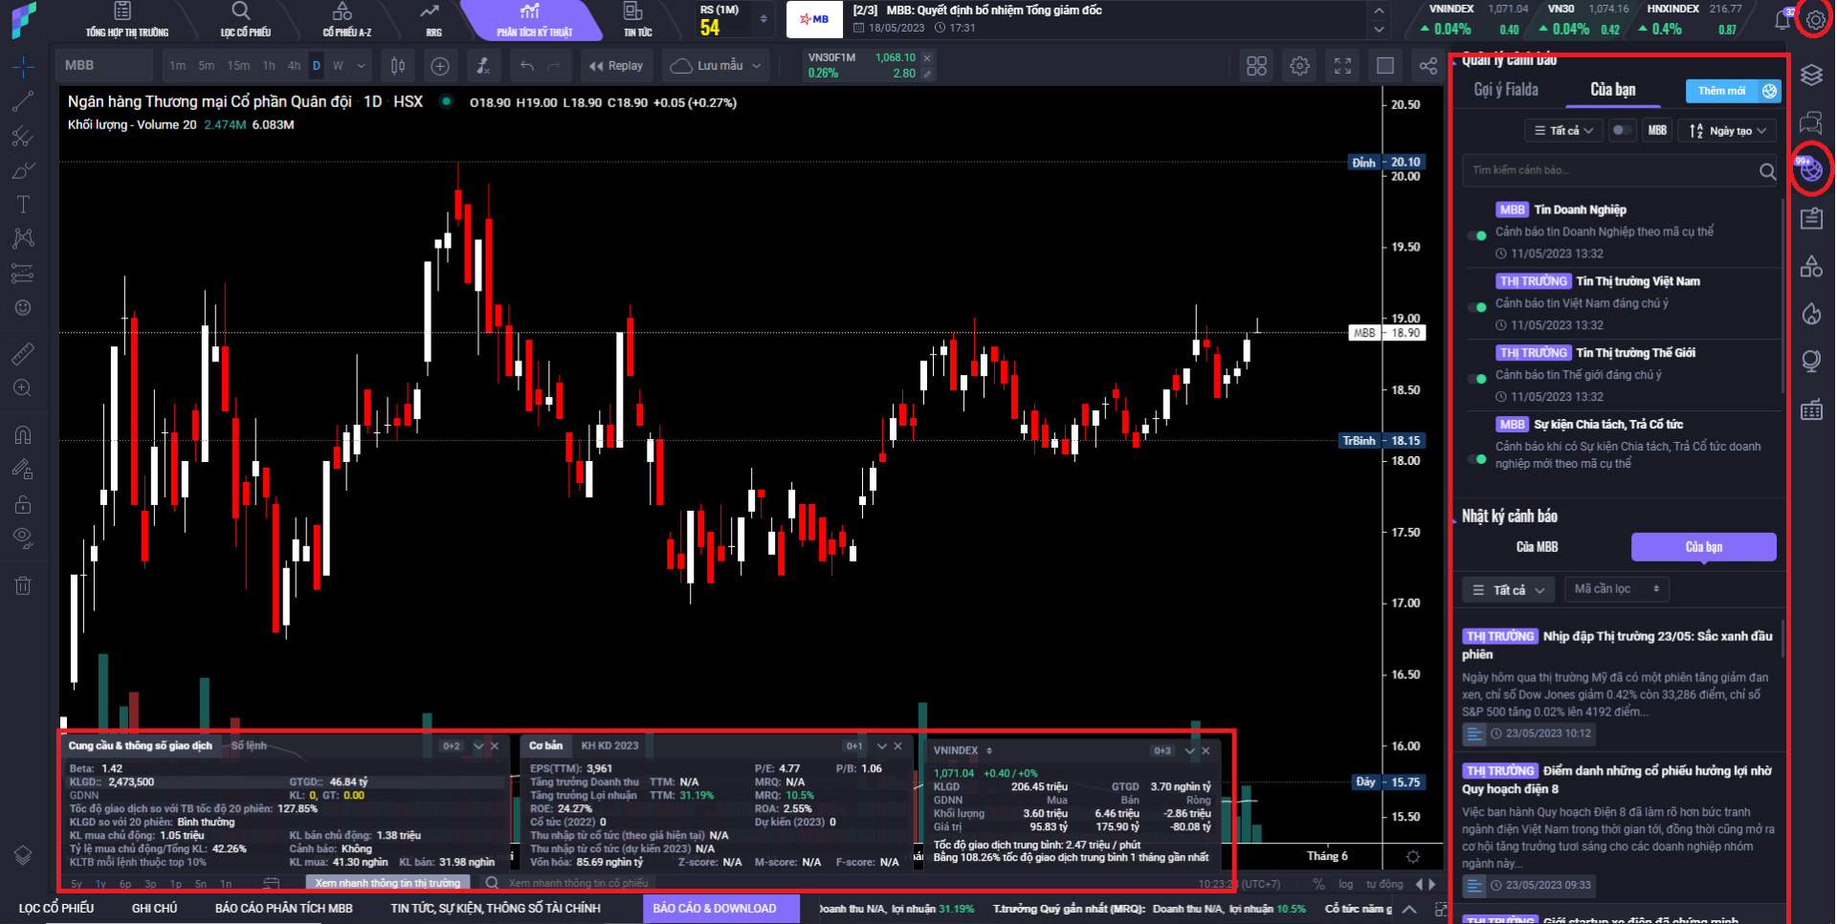Screen dimensions: 1837x924
Task: Open the Mã cần lọc filter dropdown
Action: click(1616, 589)
